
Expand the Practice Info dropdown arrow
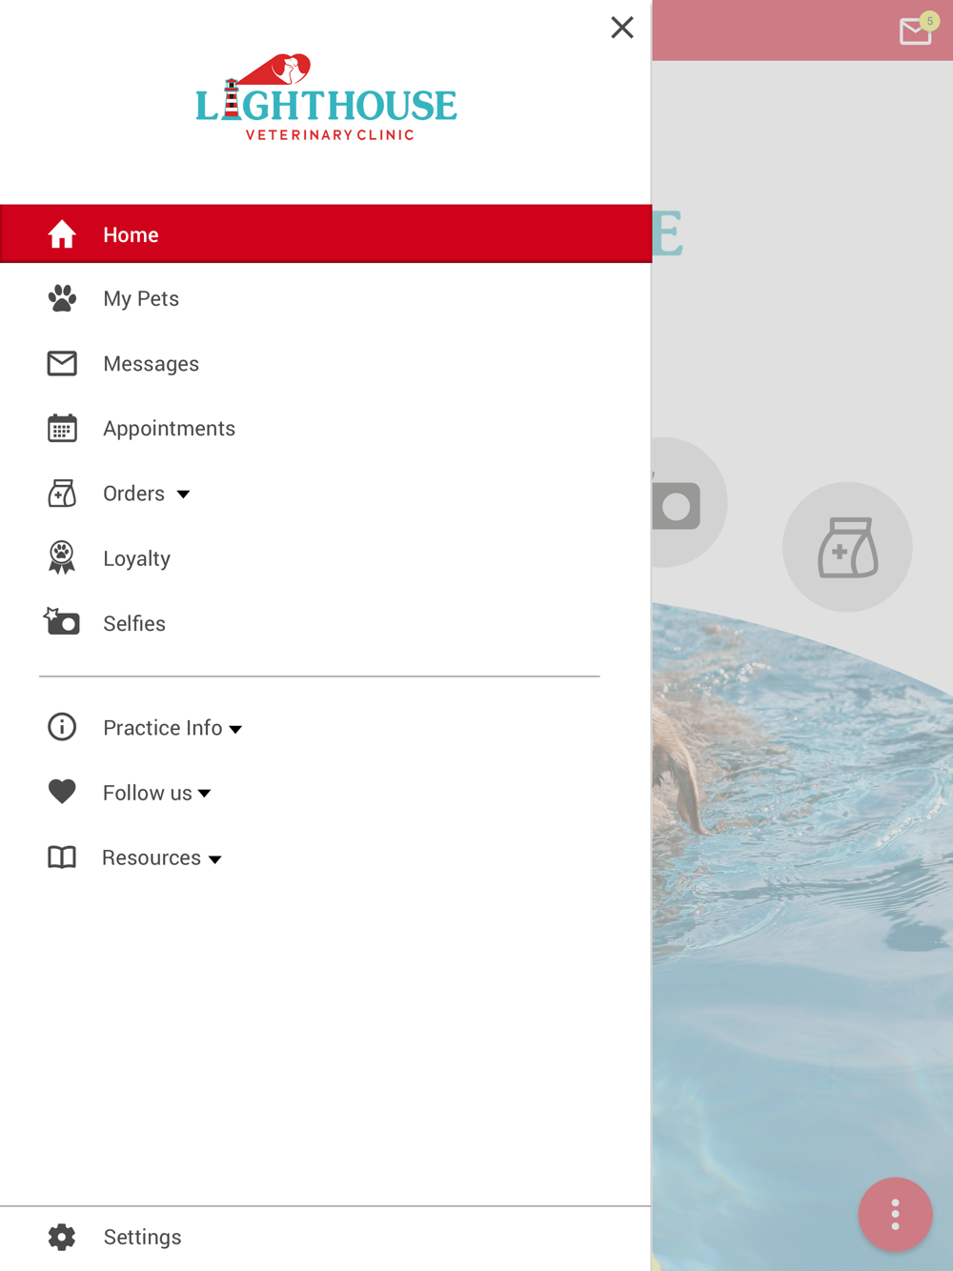[x=235, y=730]
